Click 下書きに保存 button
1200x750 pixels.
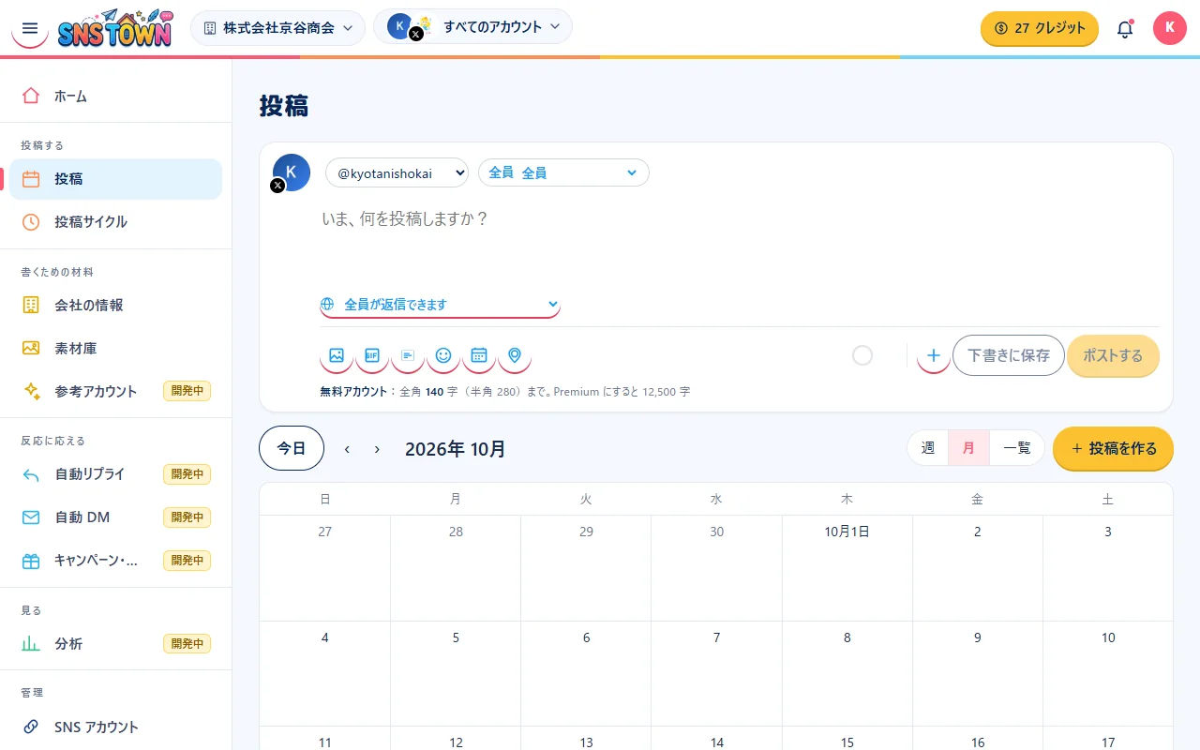[x=1009, y=355]
